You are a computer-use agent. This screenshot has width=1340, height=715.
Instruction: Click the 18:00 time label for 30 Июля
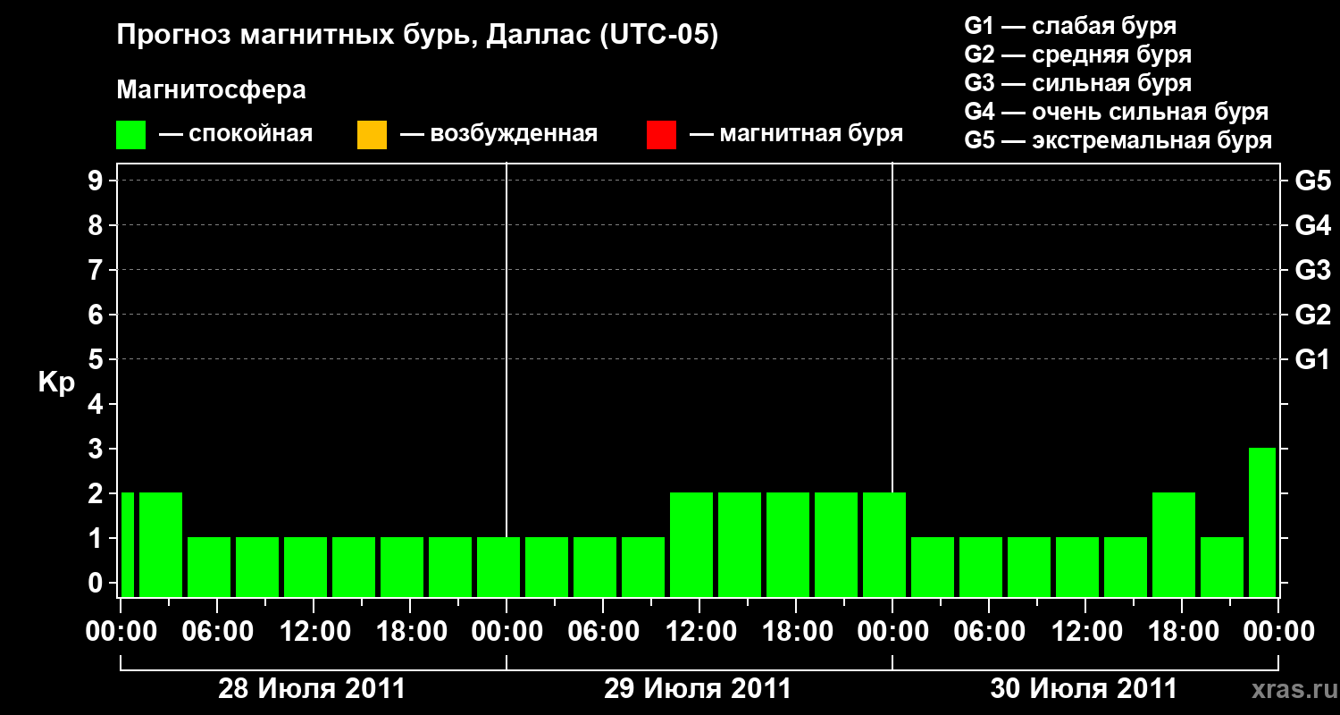(1182, 631)
